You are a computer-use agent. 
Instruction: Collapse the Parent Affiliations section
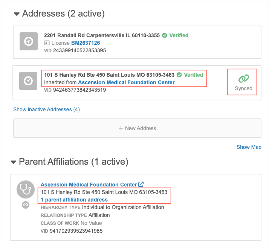pos(13,162)
